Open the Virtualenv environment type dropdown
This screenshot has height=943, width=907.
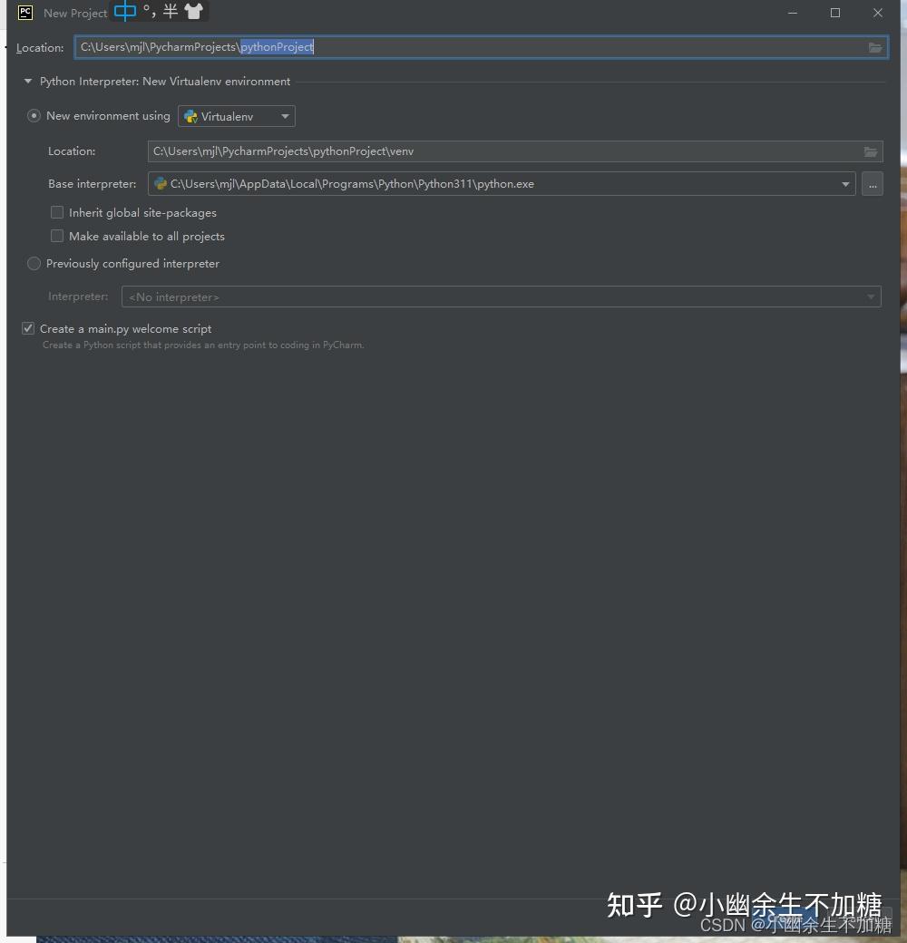(x=284, y=116)
